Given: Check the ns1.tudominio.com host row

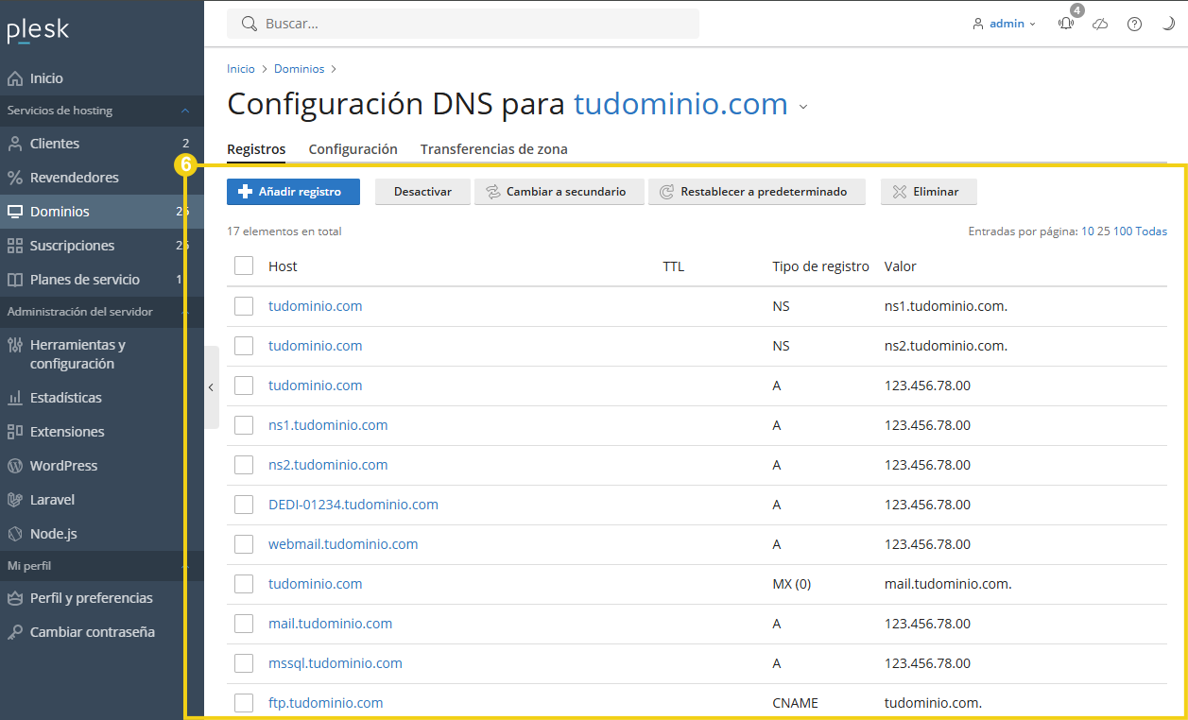Looking at the screenshot, I should point(244,425).
